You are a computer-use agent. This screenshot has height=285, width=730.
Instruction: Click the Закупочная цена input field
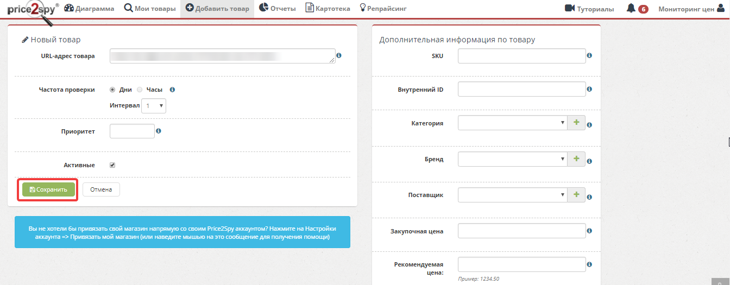pyautogui.click(x=521, y=231)
